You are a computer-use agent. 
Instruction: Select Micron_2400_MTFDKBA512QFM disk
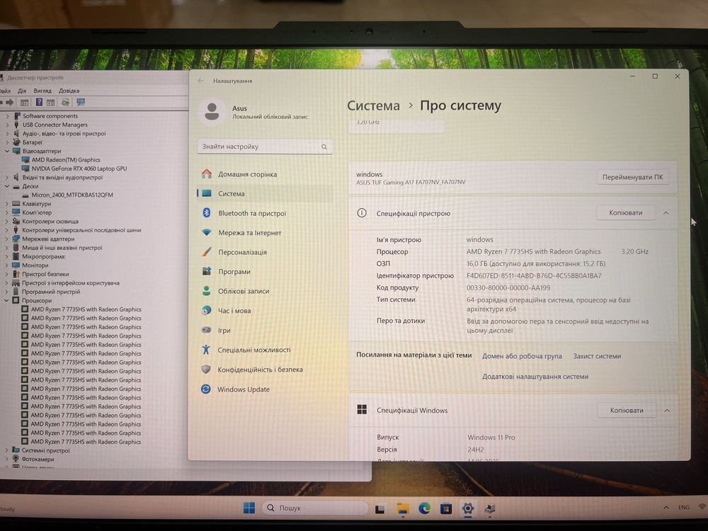point(72,195)
